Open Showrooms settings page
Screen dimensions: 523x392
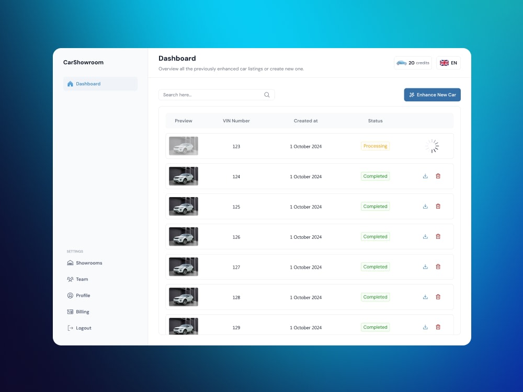pos(85,263)
